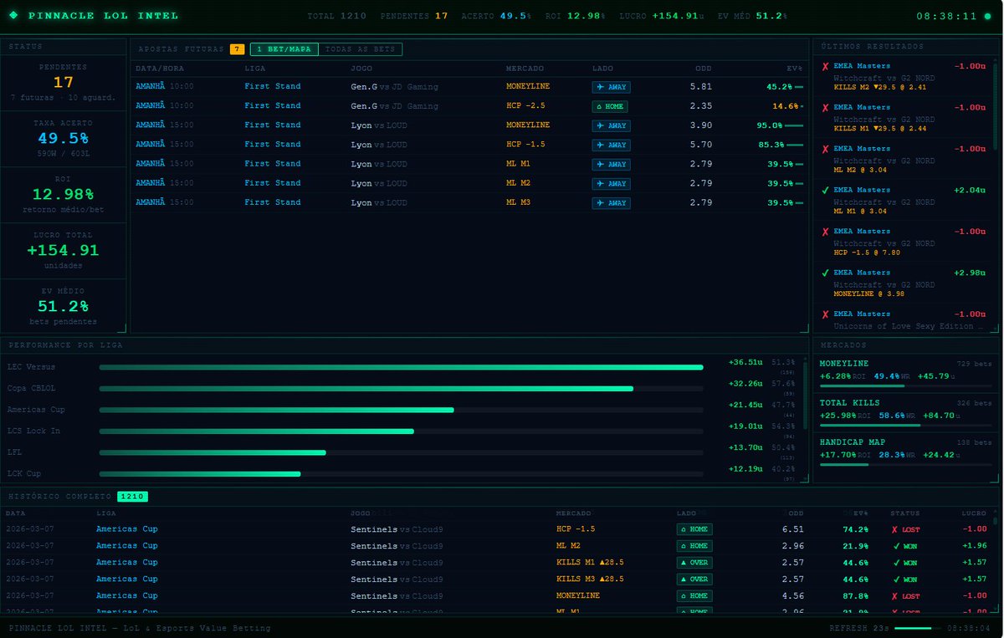Sort the history table by DATA column

click(x=16, y=513)
